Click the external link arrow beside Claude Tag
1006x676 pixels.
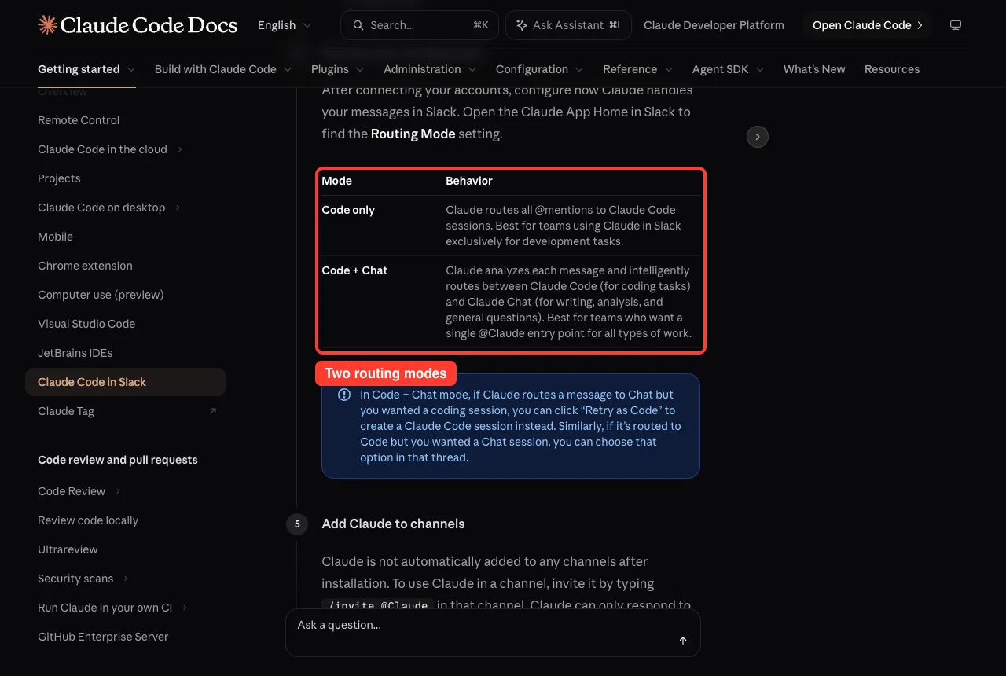[212, 411]
